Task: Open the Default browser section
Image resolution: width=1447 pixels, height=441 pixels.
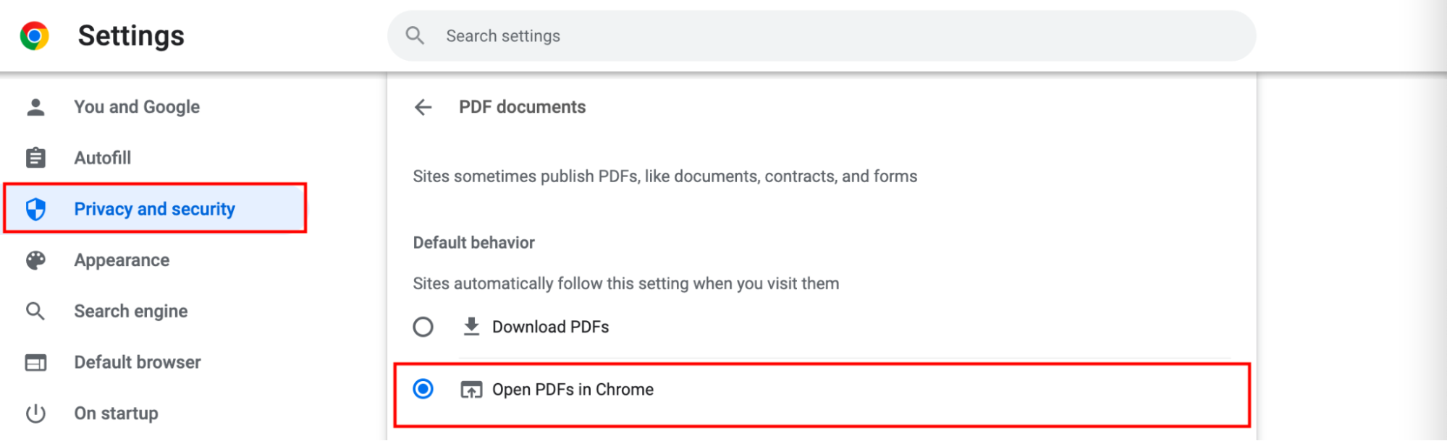Action: [x=138, y=362]
